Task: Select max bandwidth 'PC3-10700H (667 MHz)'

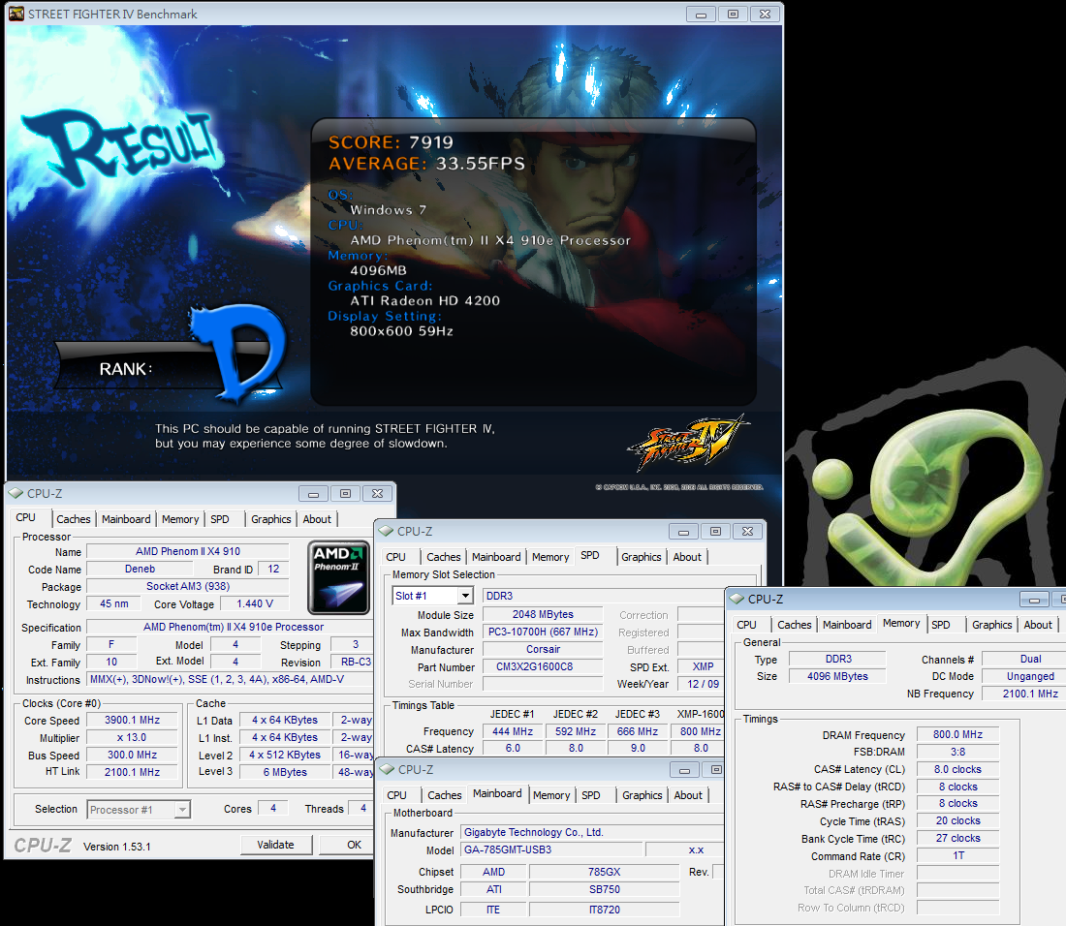Action: coord(543,632)
